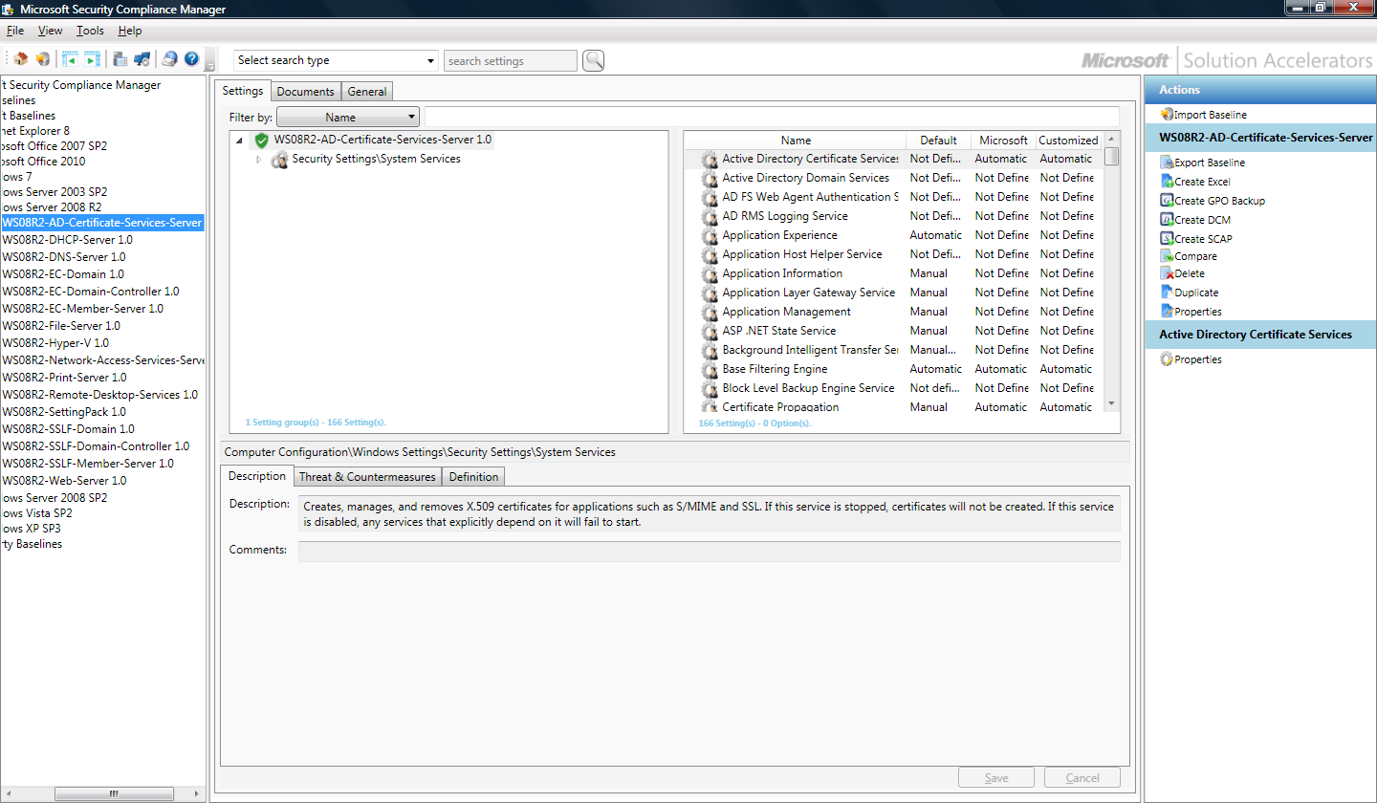The height and width of the screenshot is (803, 1377).
Task: Click the gear icon beside ASP .NET State Service
Action: click(709, 331)
